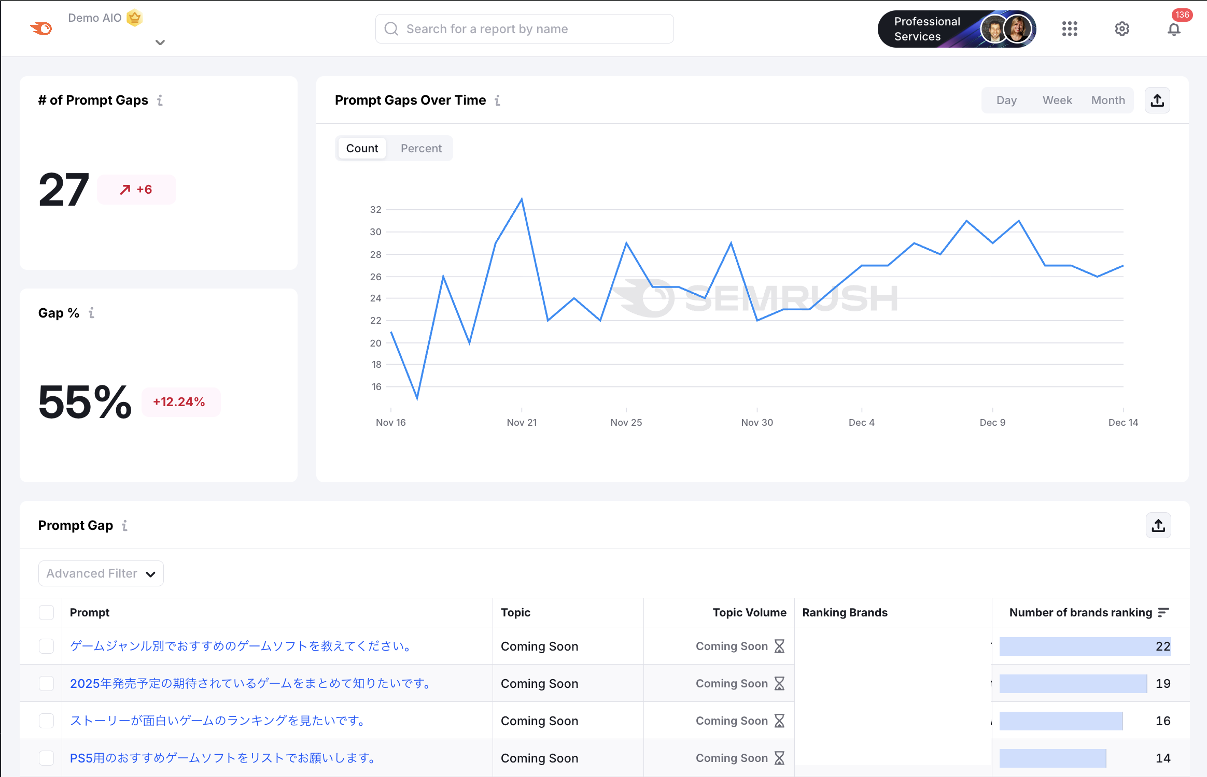Expand the Demo AIO project chevron

pyautogui.click(x=160, y=42)
